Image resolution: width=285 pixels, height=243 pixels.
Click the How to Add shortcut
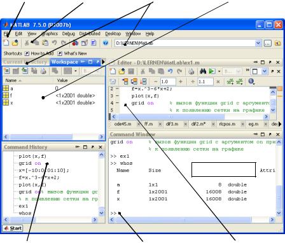click(39, 53)
